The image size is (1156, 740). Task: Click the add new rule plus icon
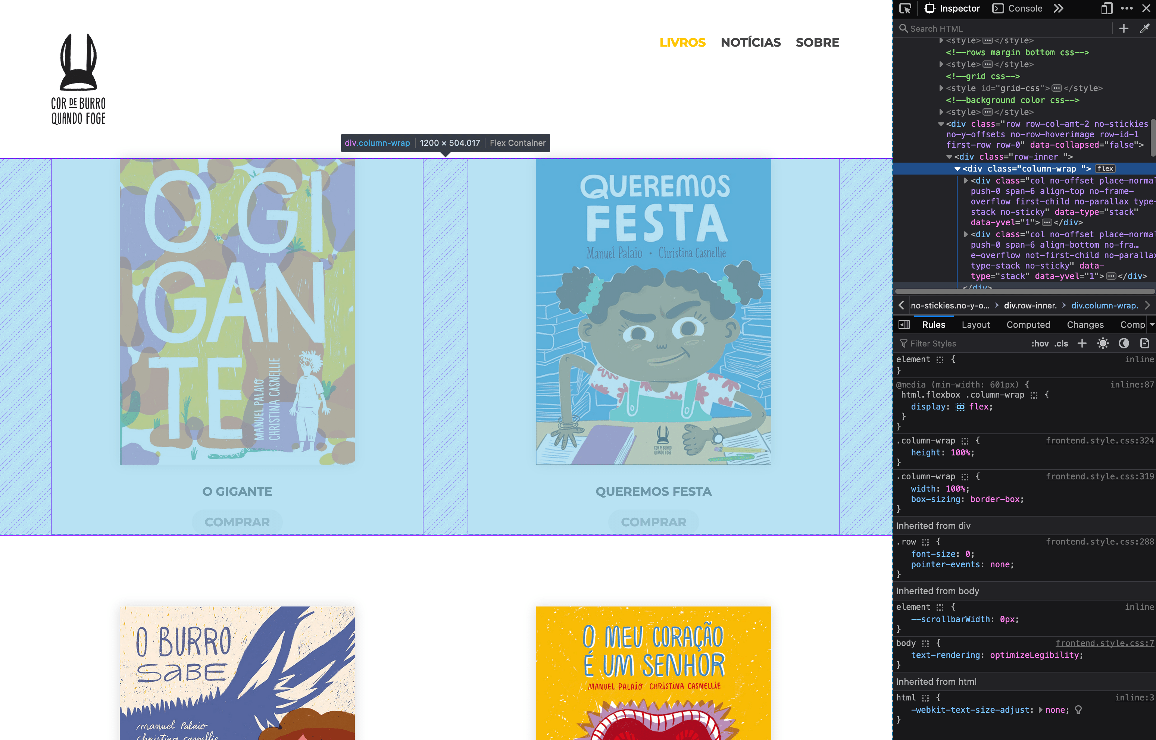pyautogui.click(x=1082, y=343)
